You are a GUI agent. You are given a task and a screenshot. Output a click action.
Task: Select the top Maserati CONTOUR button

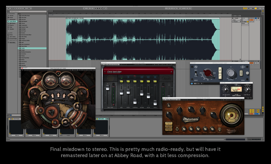point(169,123)
